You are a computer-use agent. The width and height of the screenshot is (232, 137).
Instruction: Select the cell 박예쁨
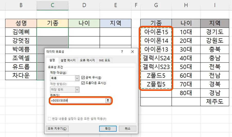click(x=21, y=50)
